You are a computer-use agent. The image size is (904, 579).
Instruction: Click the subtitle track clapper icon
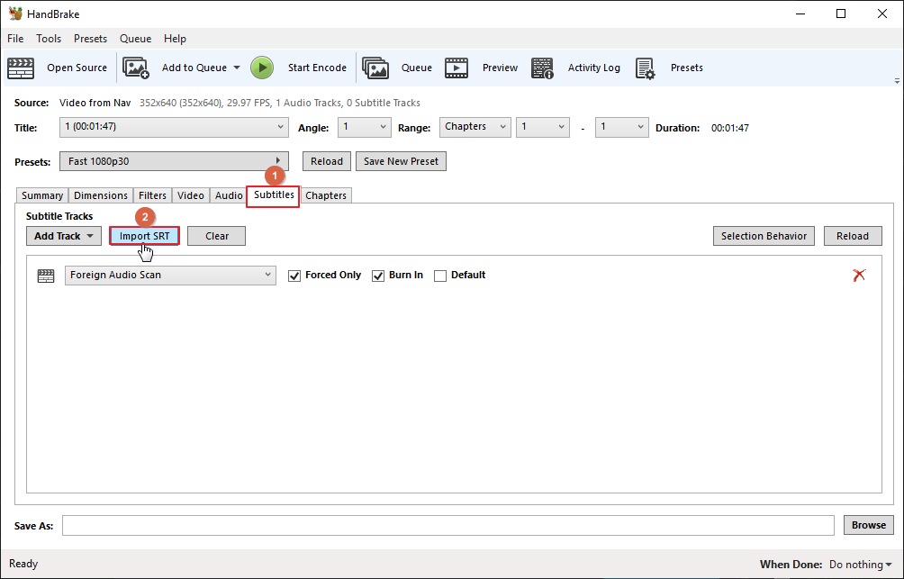46,276
